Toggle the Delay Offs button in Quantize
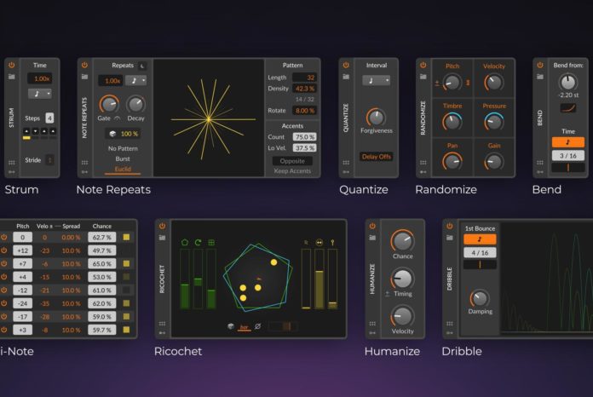The width and height of the screenshot is (593, 397). click(x=376, y=157)
